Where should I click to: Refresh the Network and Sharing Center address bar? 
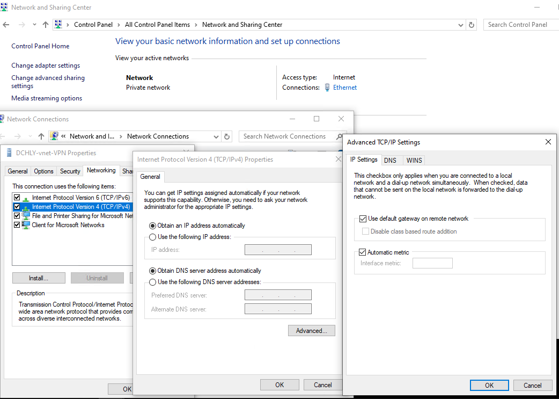(x=472, y=25)
